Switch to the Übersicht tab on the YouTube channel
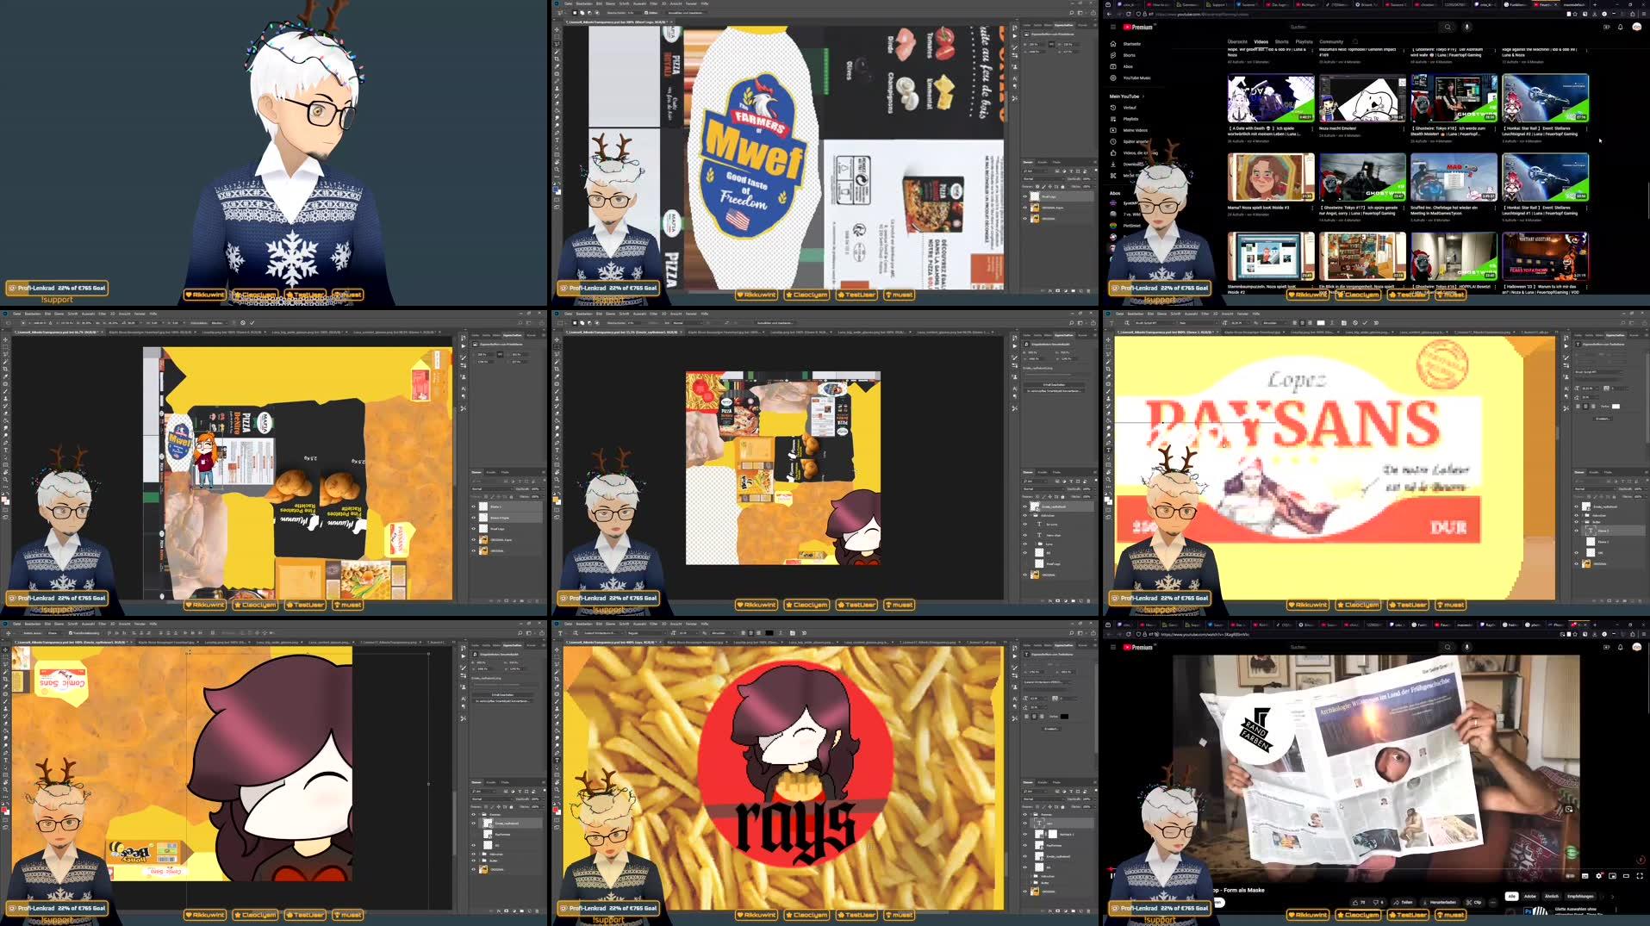Screen dimensions: 1650x926 click(1237, 41)
